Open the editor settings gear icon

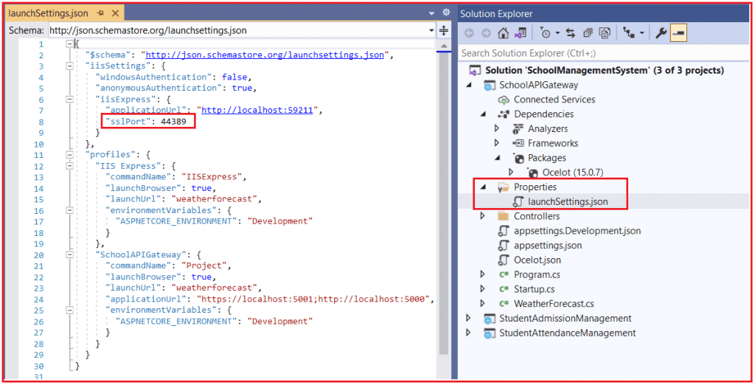(445, 13)
